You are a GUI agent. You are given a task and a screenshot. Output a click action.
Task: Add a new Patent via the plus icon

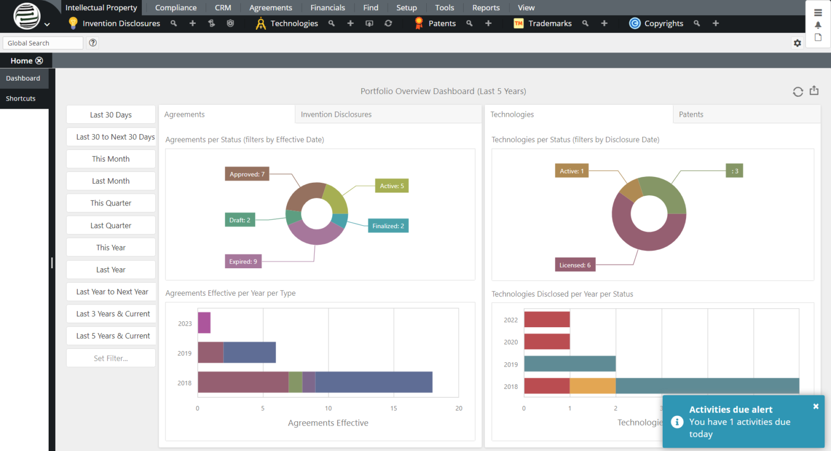click(488, 23)
